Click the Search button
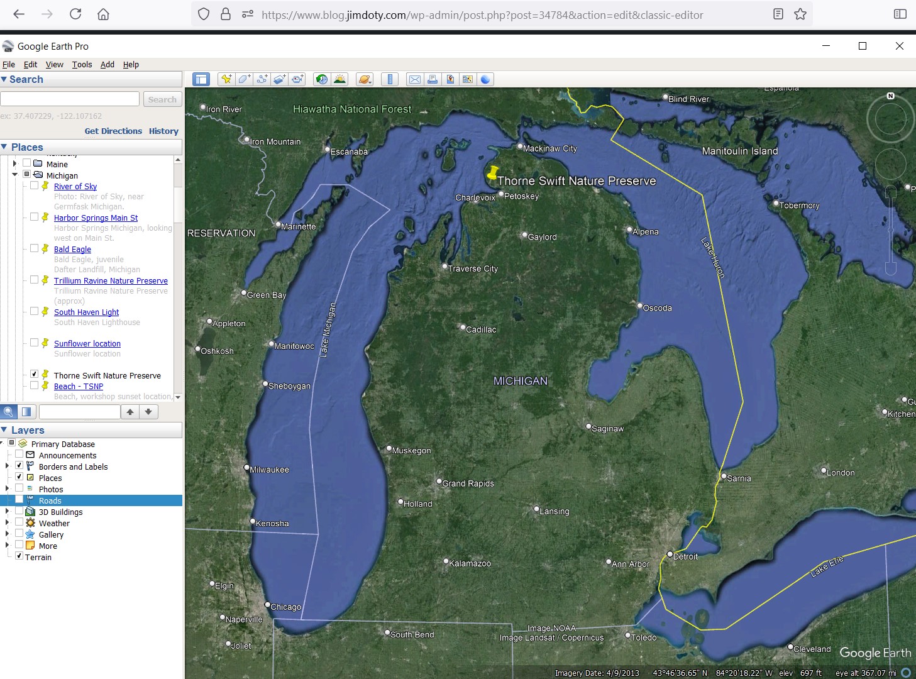 (x=162, y=99)
